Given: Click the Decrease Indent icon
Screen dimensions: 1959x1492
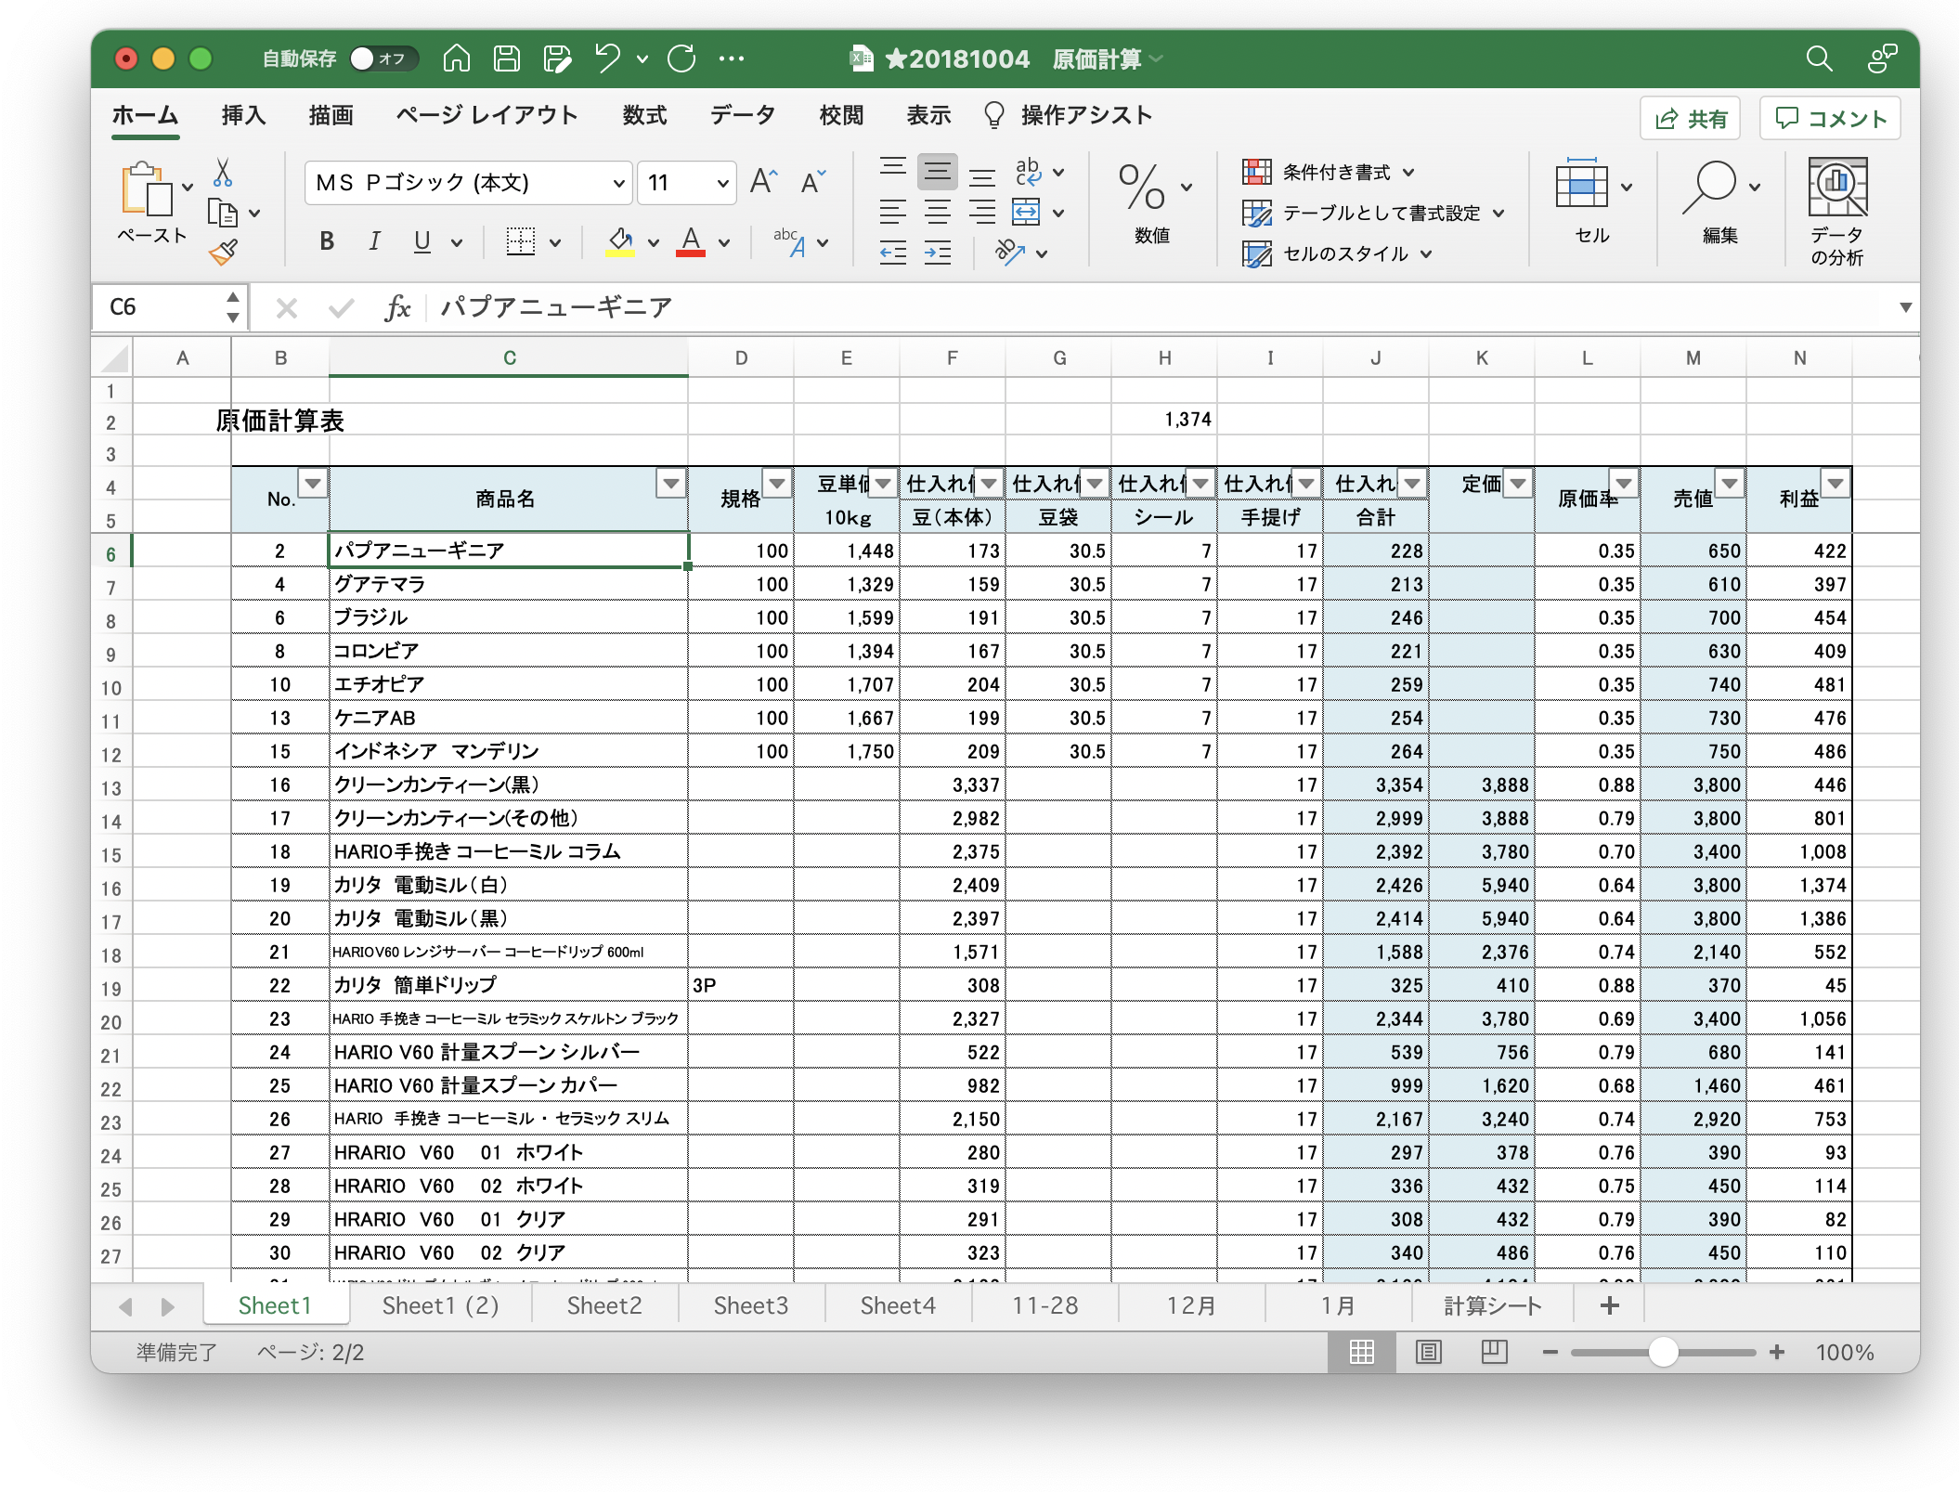Looking at the screenshot, I should (893, 253).
